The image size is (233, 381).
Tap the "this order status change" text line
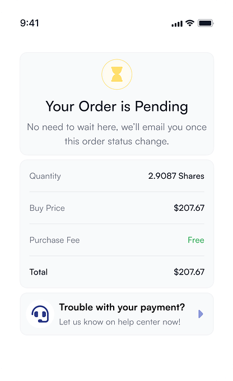pos(116,141)
